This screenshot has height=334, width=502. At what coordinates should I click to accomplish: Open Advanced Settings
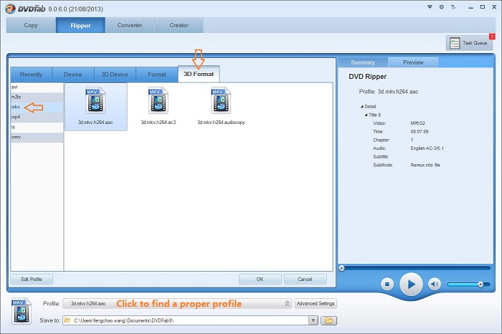[316, 304]
